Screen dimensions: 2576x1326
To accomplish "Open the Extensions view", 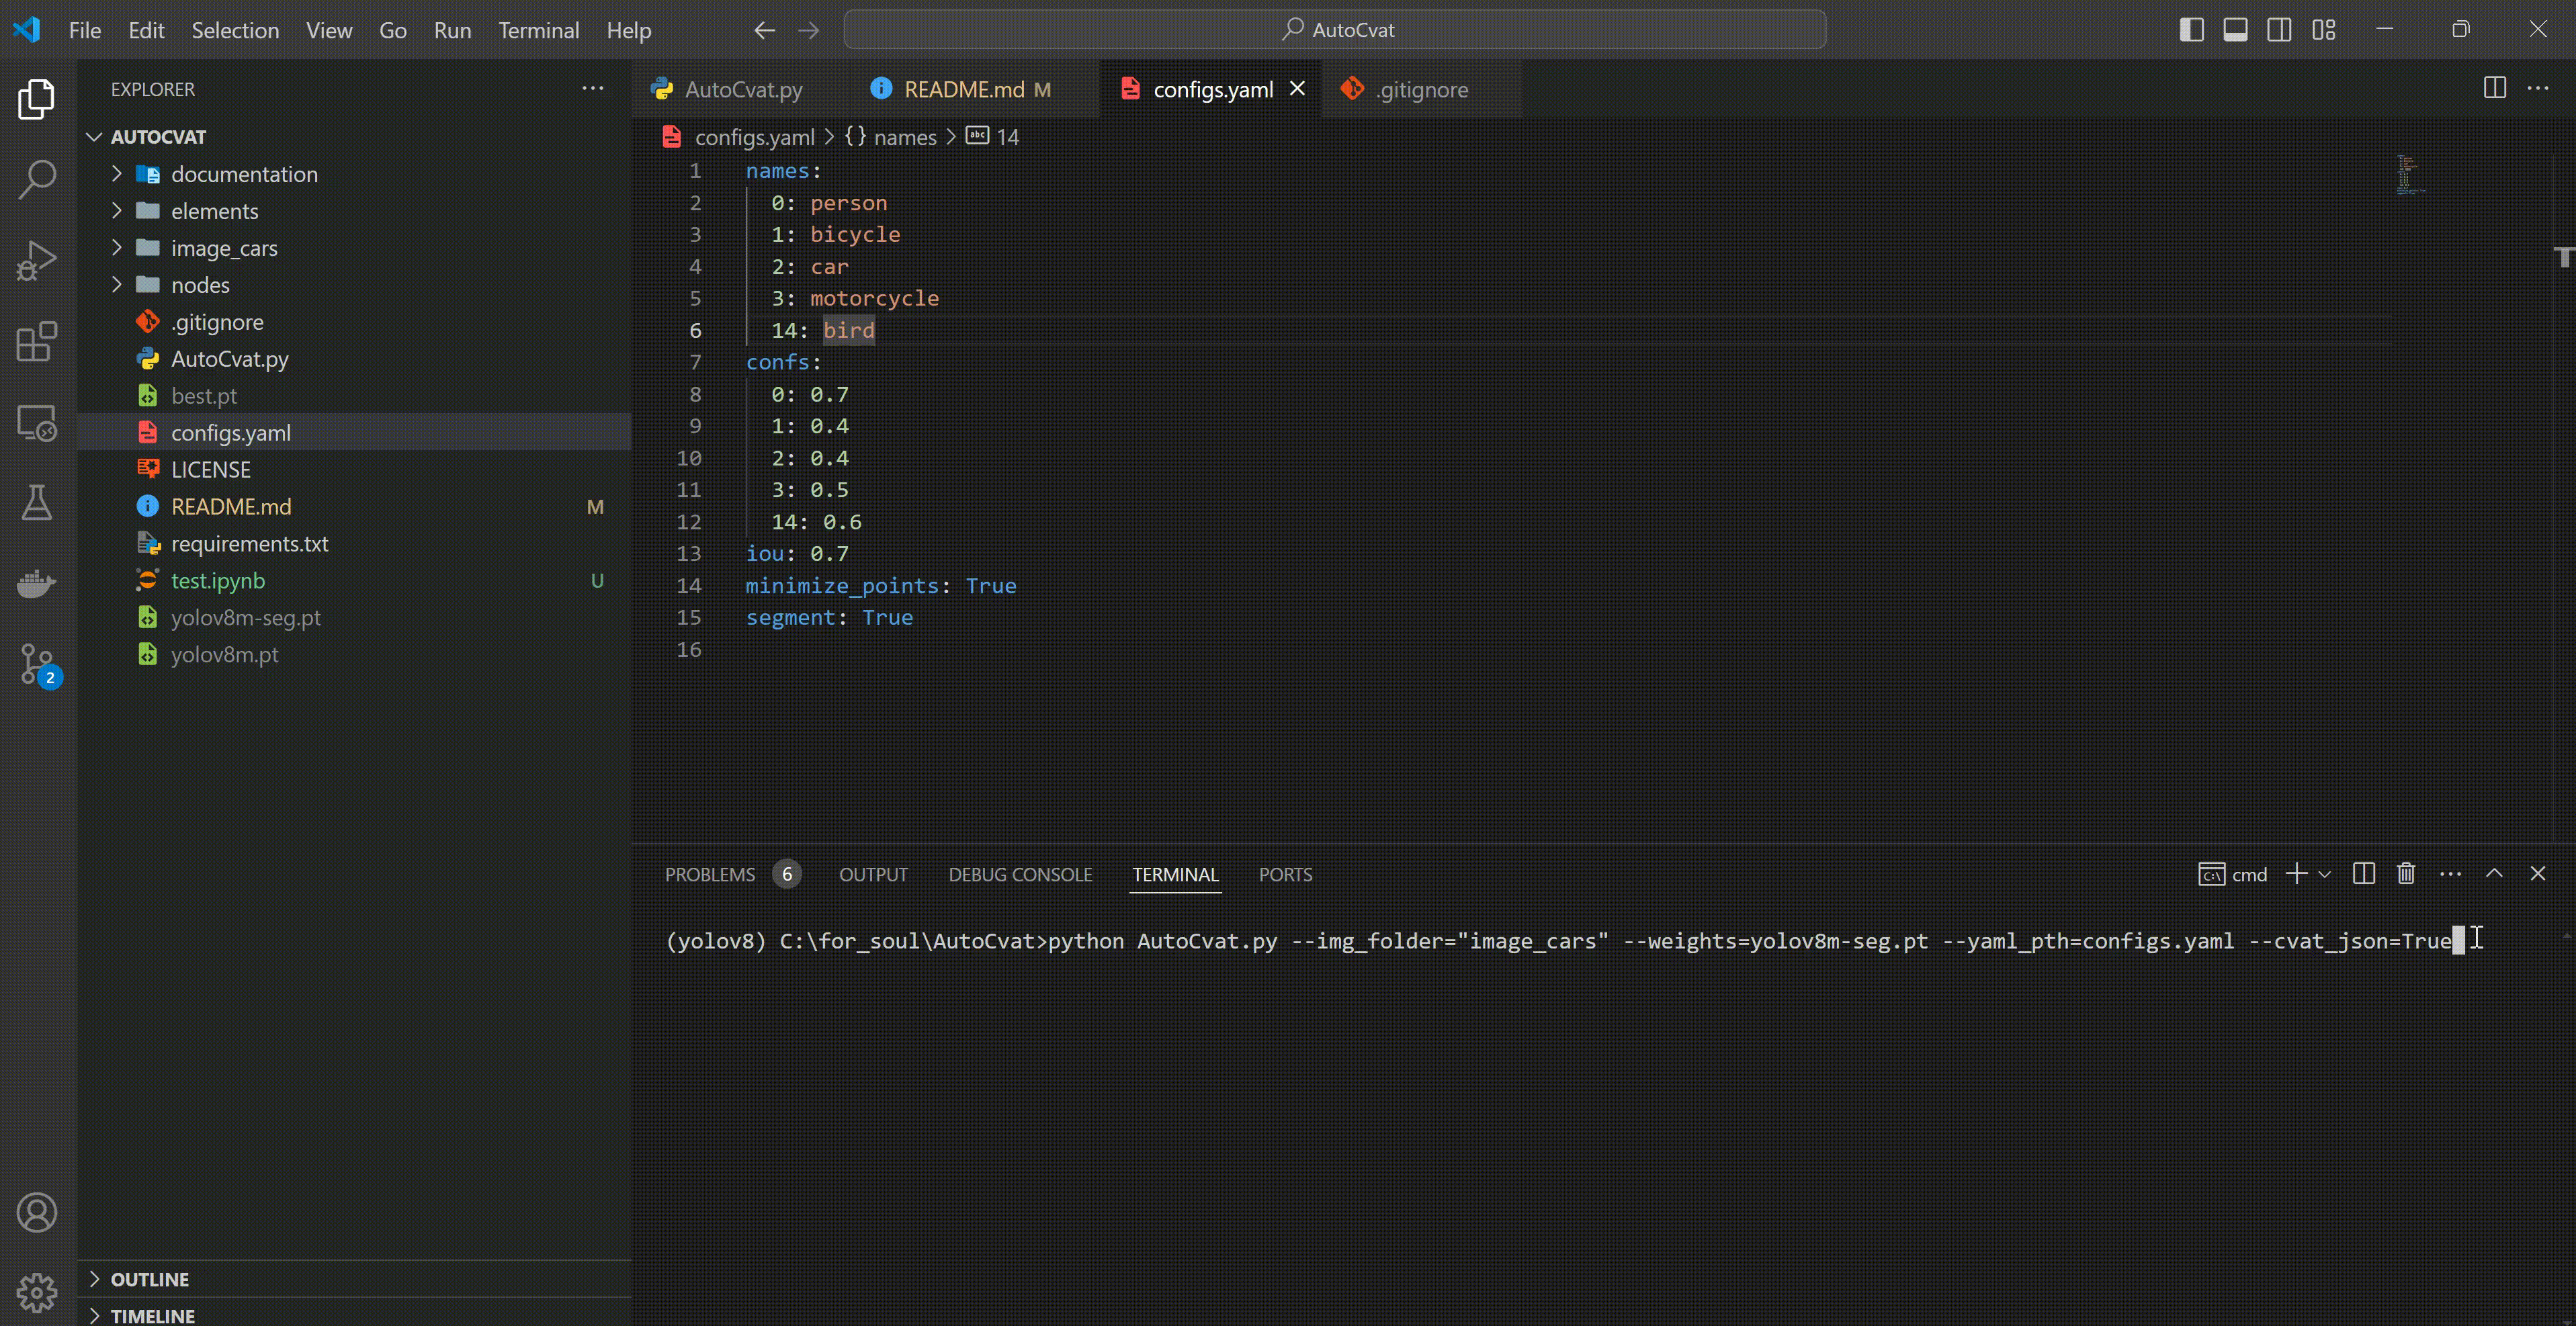I will 37,342.
